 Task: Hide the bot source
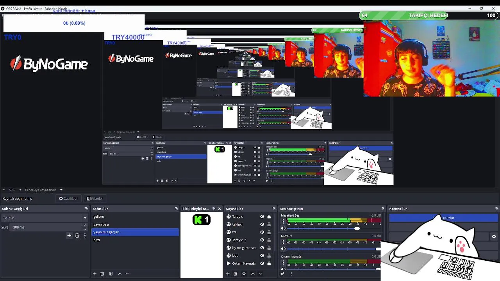(x=262, y=256)
